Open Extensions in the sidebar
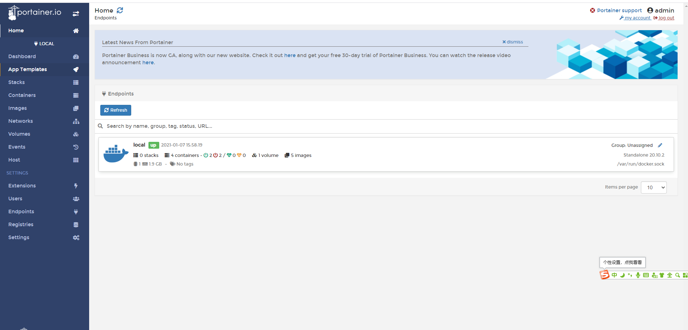Image resolution: width=688 pixels, height=330 pixels. [x=45, y=186]
